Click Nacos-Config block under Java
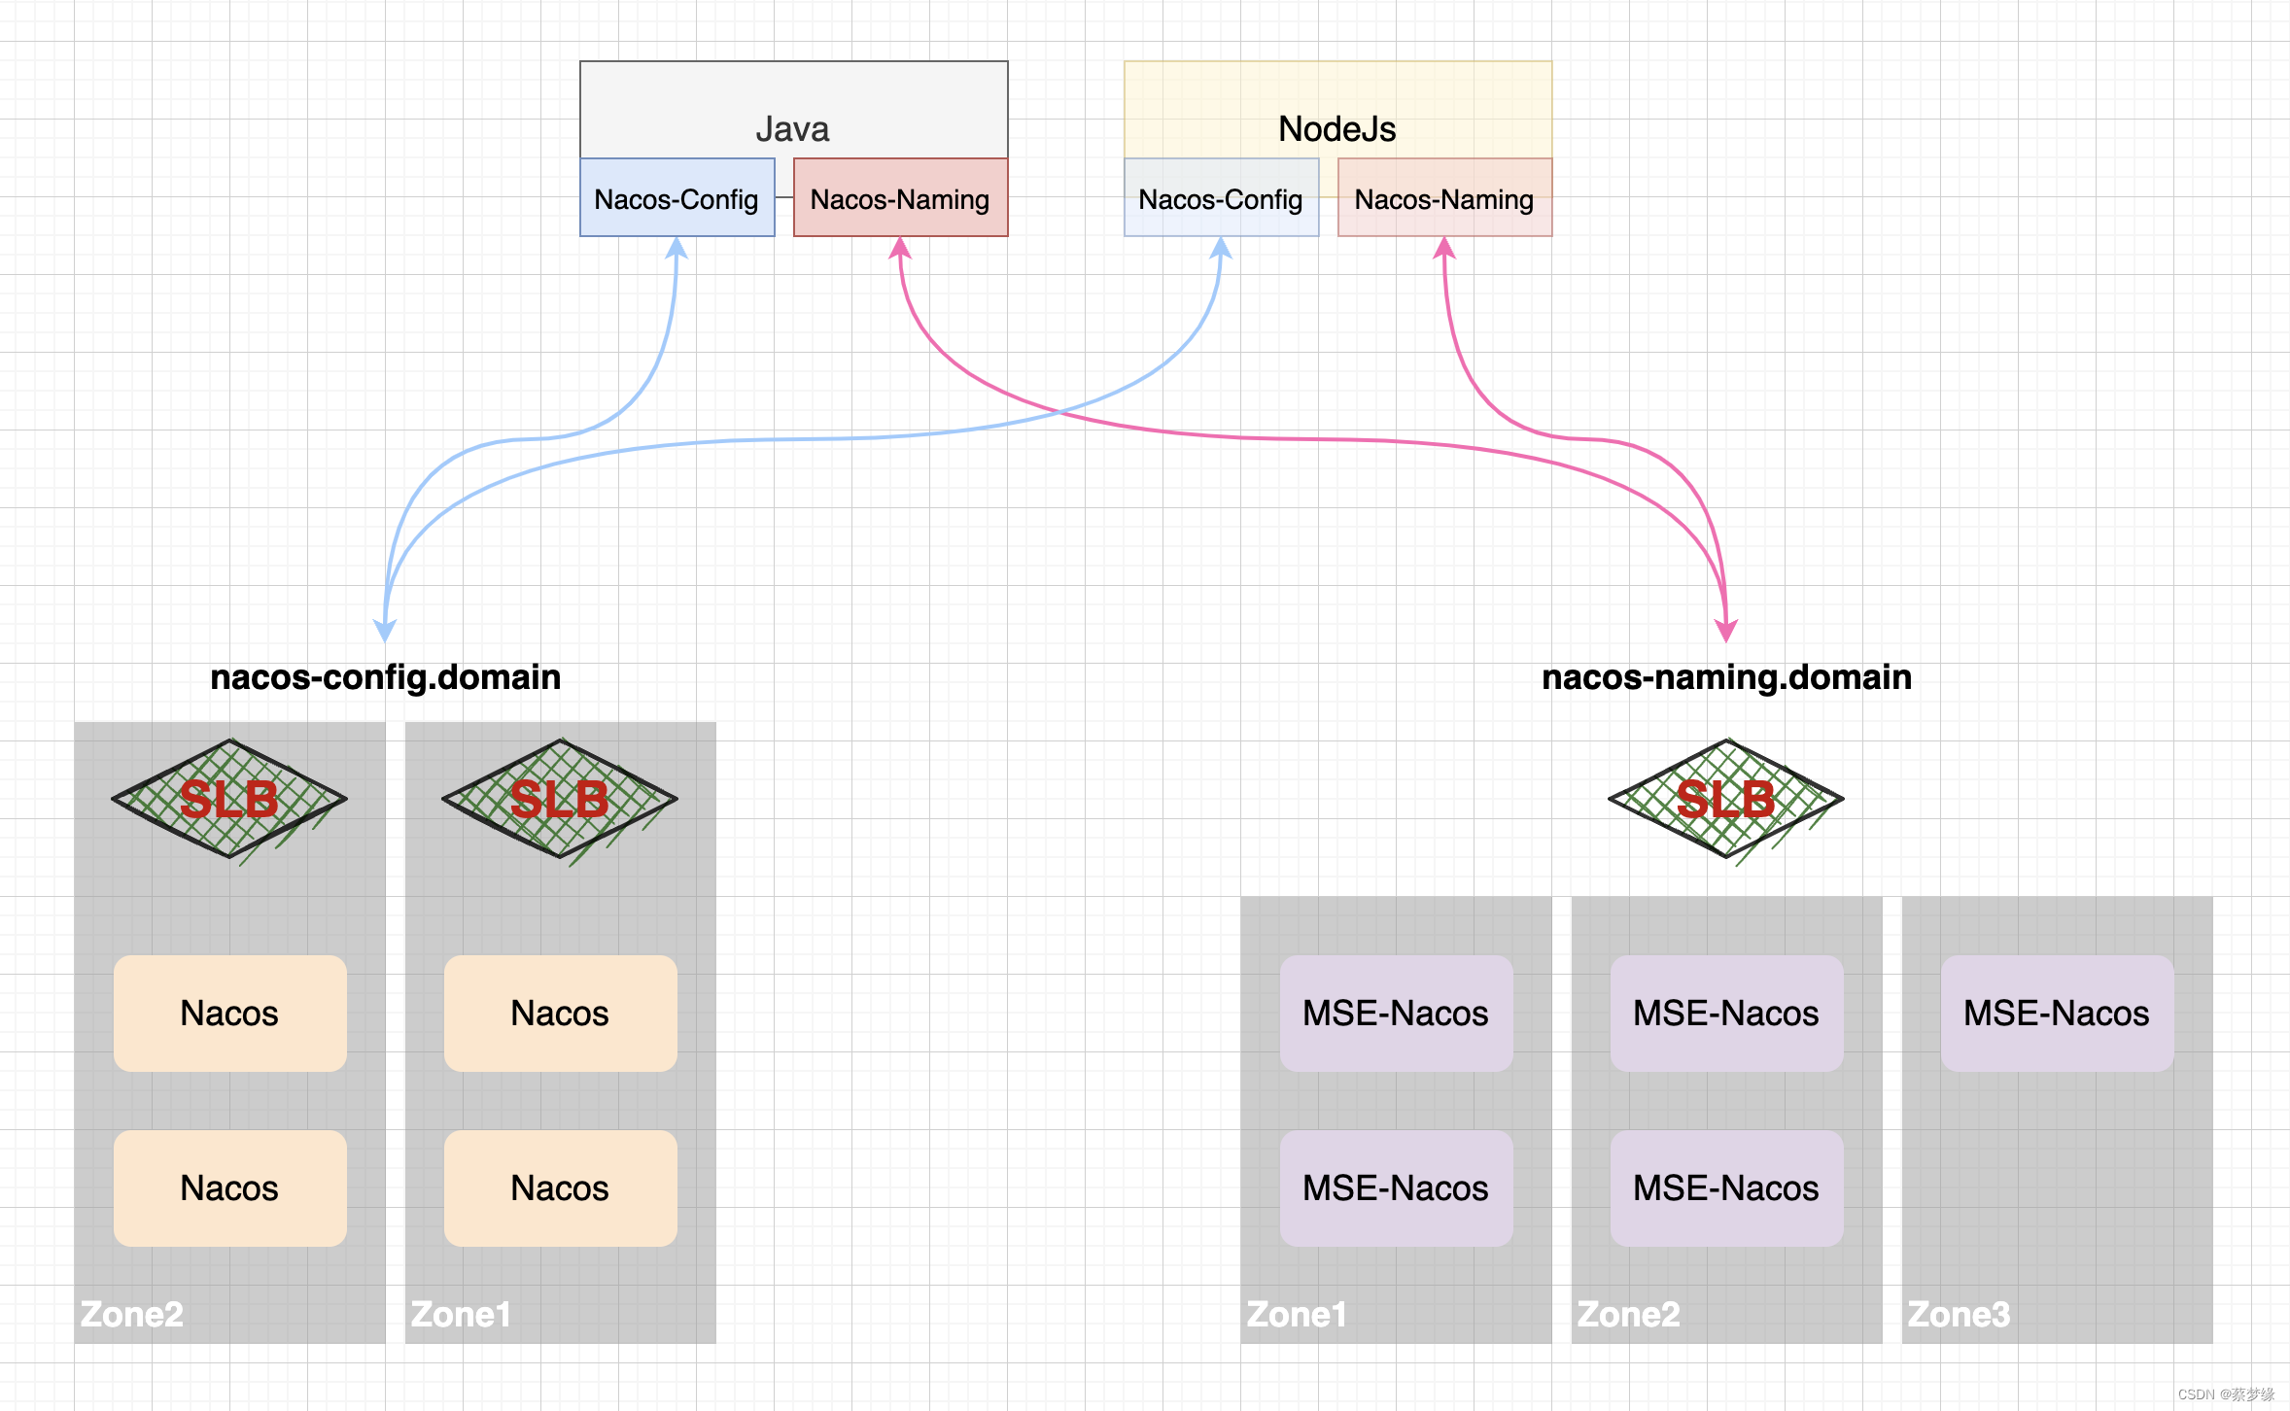 click(677, 197)
